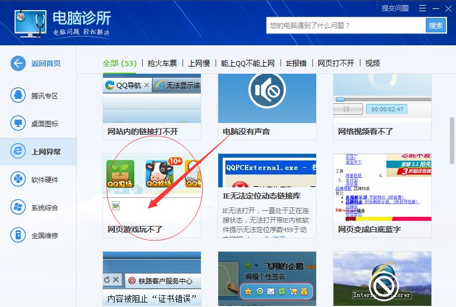
Task: Switch to the 上网慢 tab
Action: point(199,63)
